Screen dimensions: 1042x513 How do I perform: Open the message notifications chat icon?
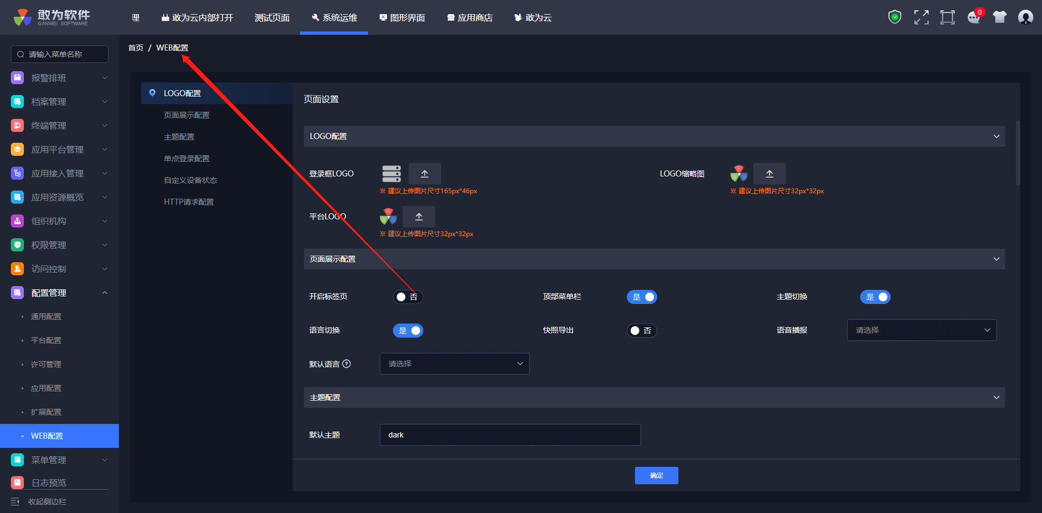[x=974, y=17]
